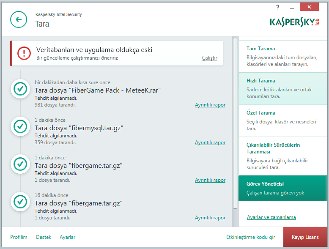Click the red warning exclamation icon
329x249 pixels.
pyautogui.click(x=24, y=53)
